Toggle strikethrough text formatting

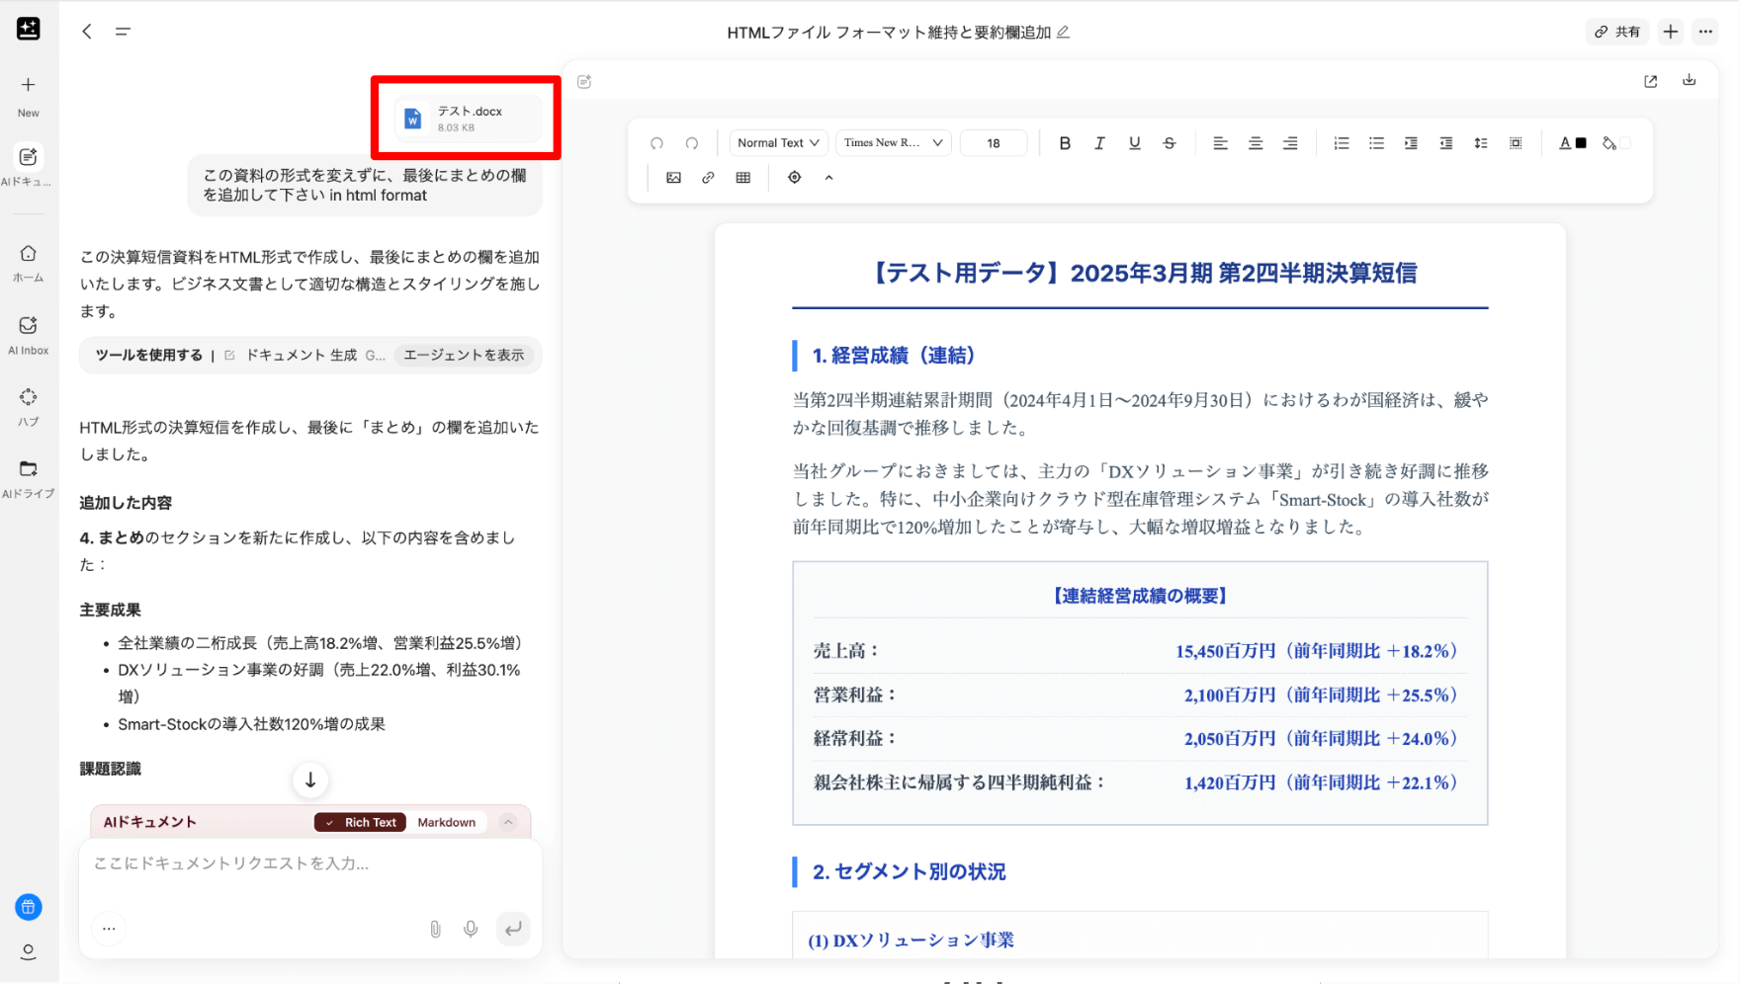tap(1169, 143)
